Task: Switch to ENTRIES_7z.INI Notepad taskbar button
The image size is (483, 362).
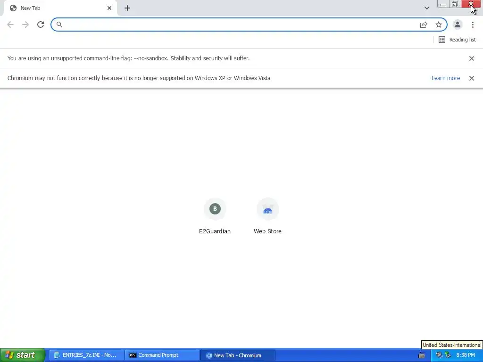Action: (87, 355)
